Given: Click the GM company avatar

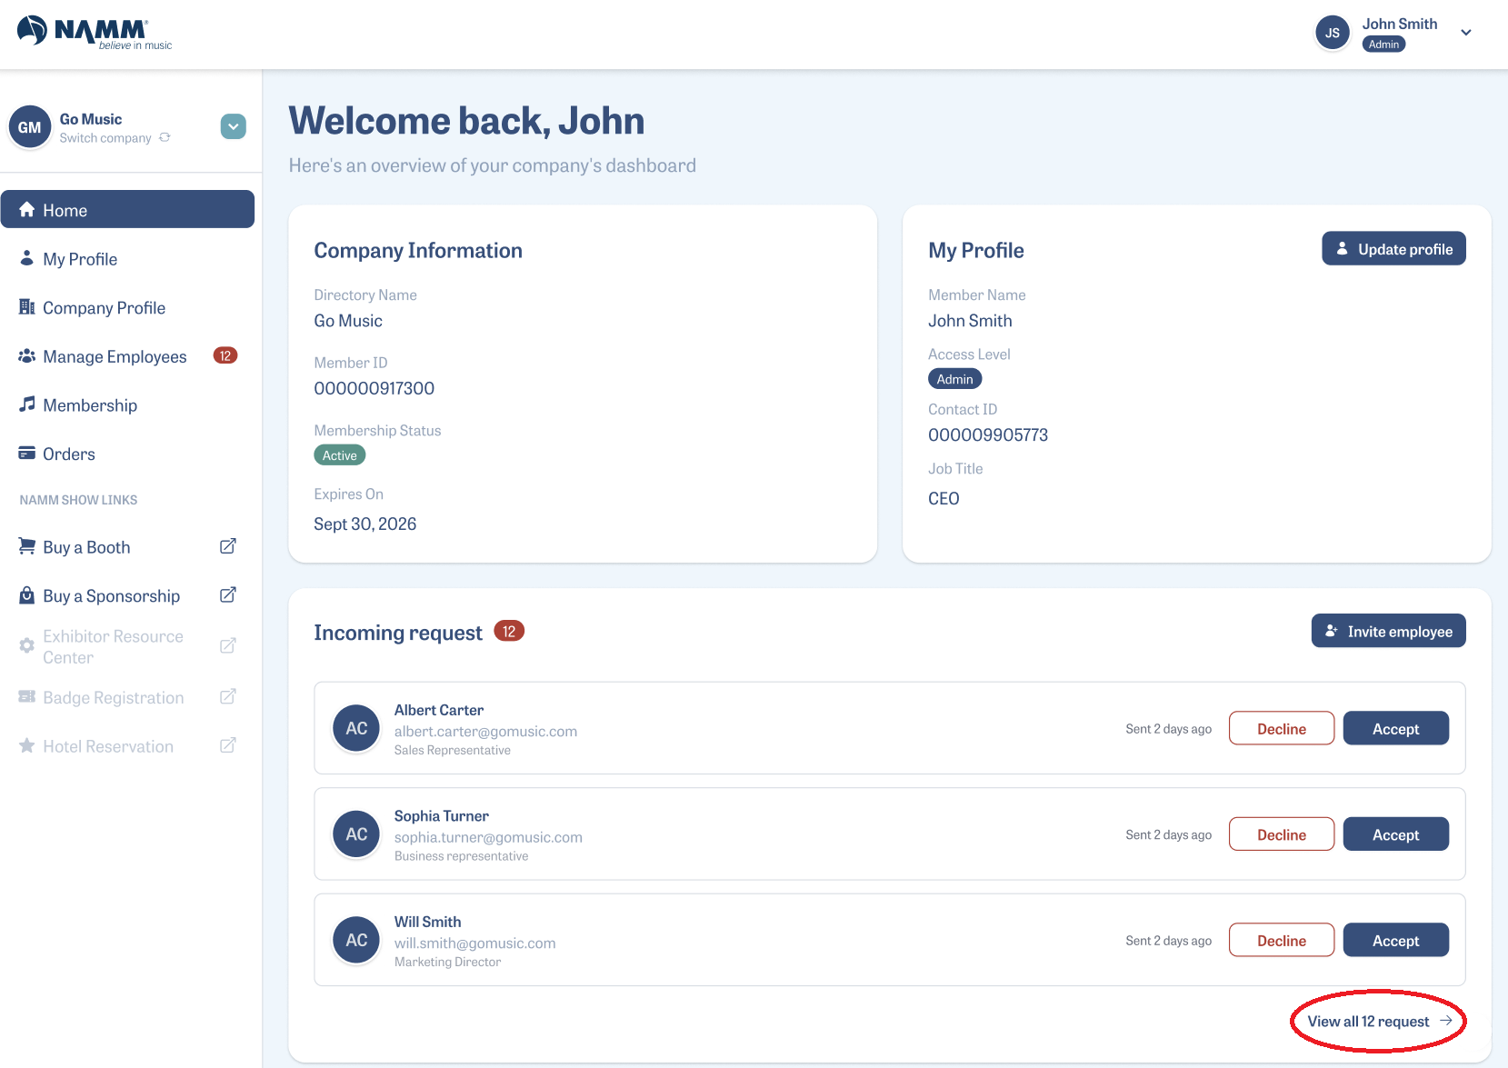Looking at the screenshot, I should (x=29, y=127).
